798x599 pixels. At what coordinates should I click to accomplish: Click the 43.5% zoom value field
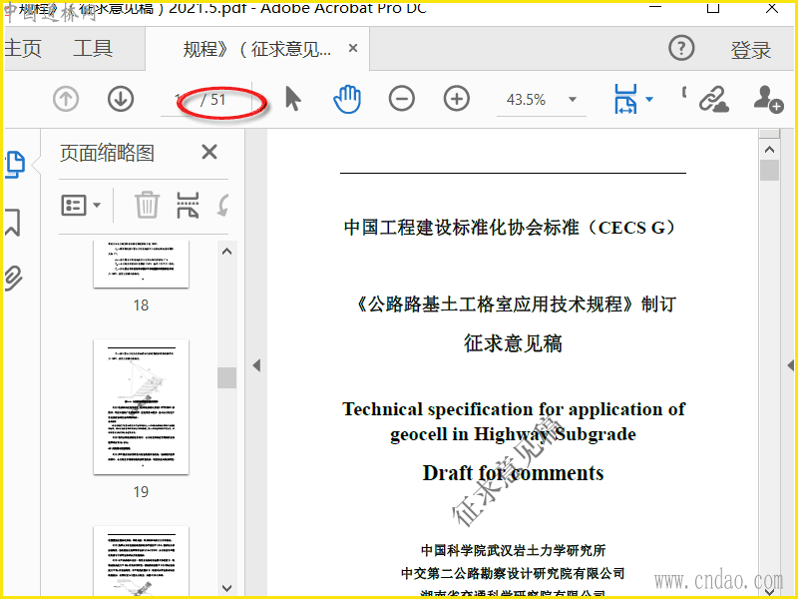(526, 99)
